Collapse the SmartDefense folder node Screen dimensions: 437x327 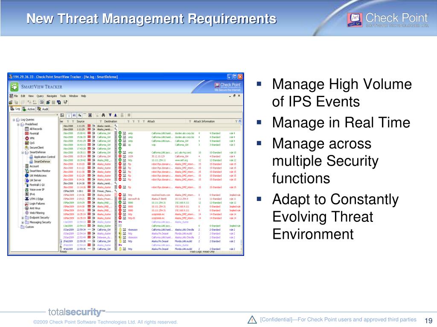23,152
